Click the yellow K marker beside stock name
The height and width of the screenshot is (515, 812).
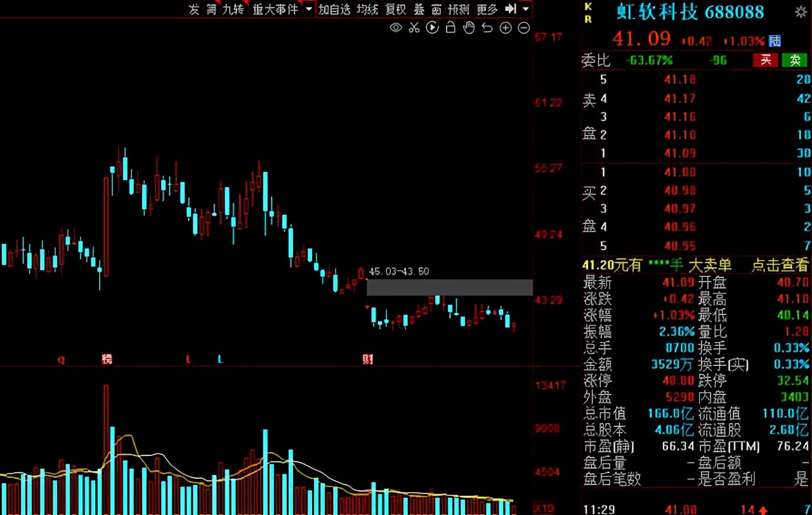coord(588,6)
